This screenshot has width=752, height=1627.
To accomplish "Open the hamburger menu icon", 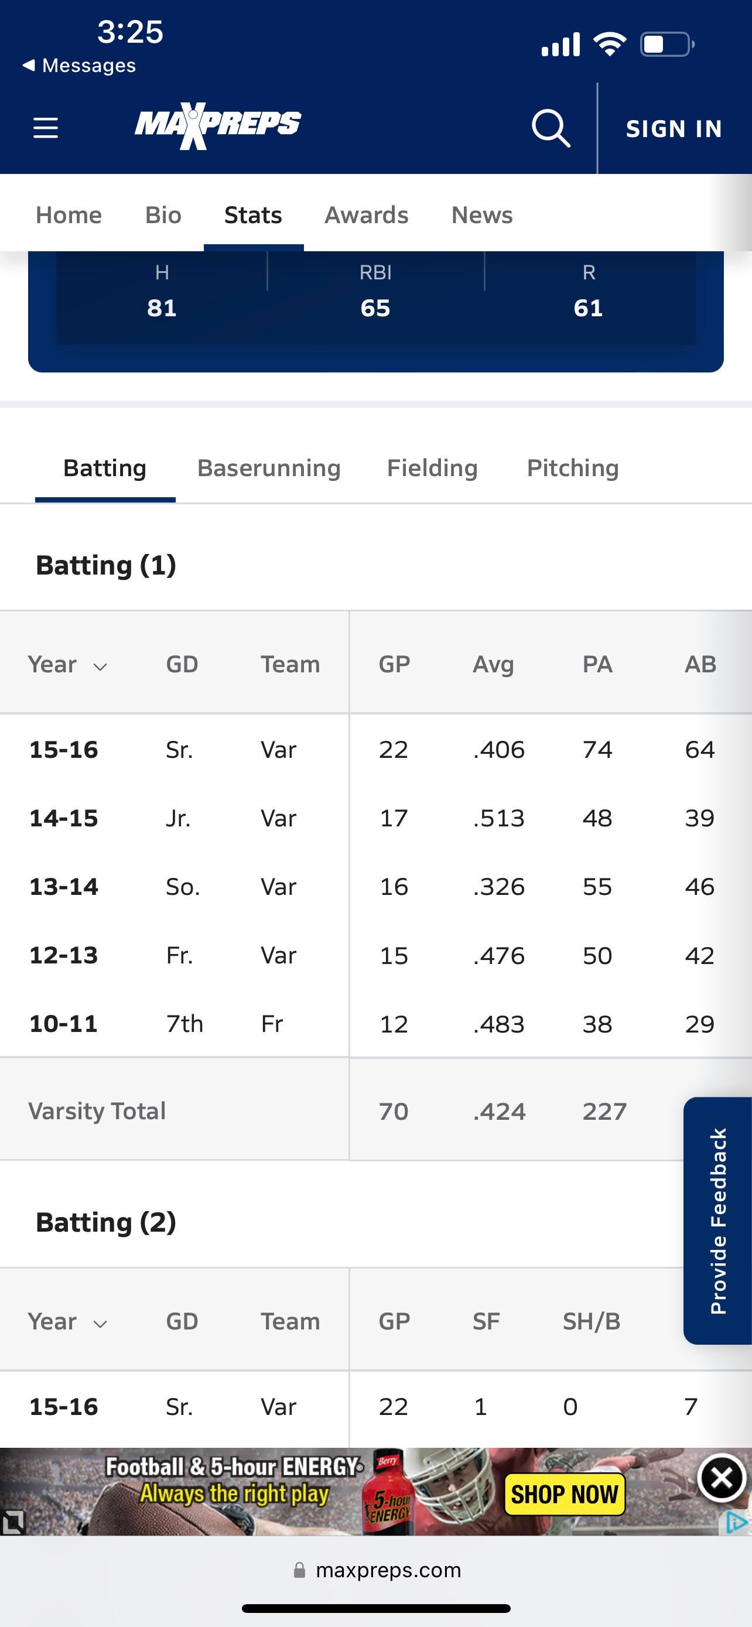I will [x=46, y=128].
